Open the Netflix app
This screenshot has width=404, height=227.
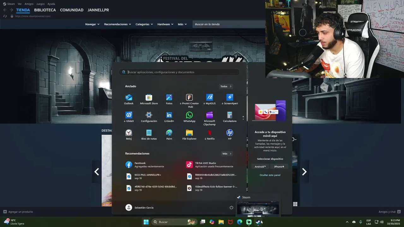pos(210,135)
